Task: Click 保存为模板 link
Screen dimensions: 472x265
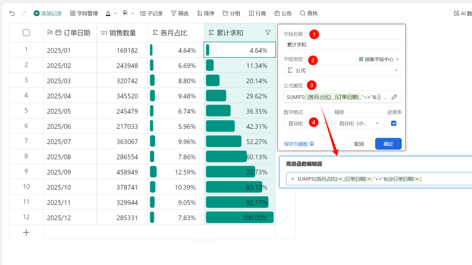Action: 296,144
